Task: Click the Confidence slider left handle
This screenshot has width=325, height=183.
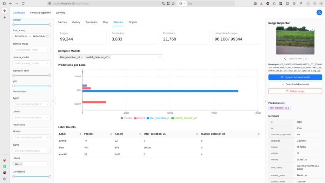Action: pos(13,176)
